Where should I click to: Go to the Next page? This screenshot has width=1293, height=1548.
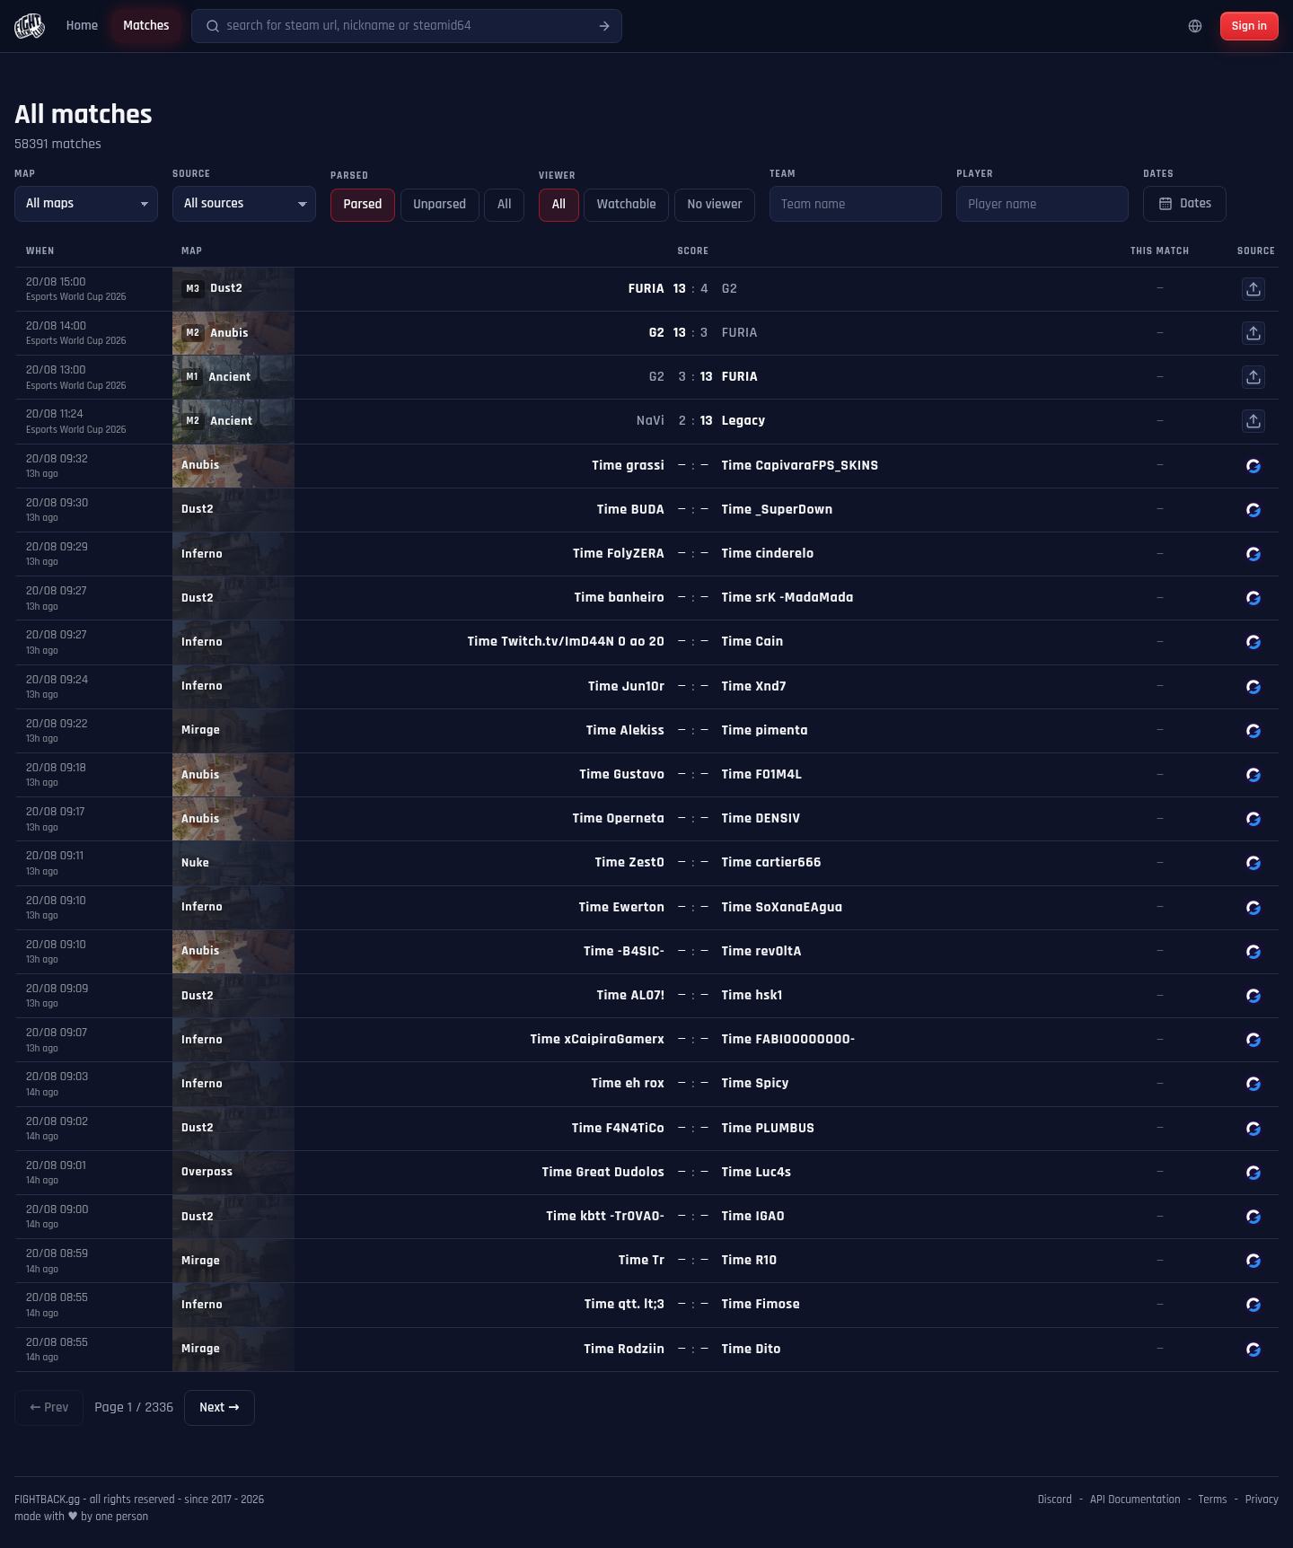coord(219,1408)
